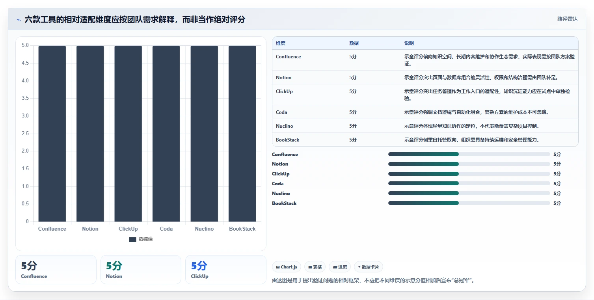
Task: Click the Nuclino bar in the chart
Action: click(204, 134)
